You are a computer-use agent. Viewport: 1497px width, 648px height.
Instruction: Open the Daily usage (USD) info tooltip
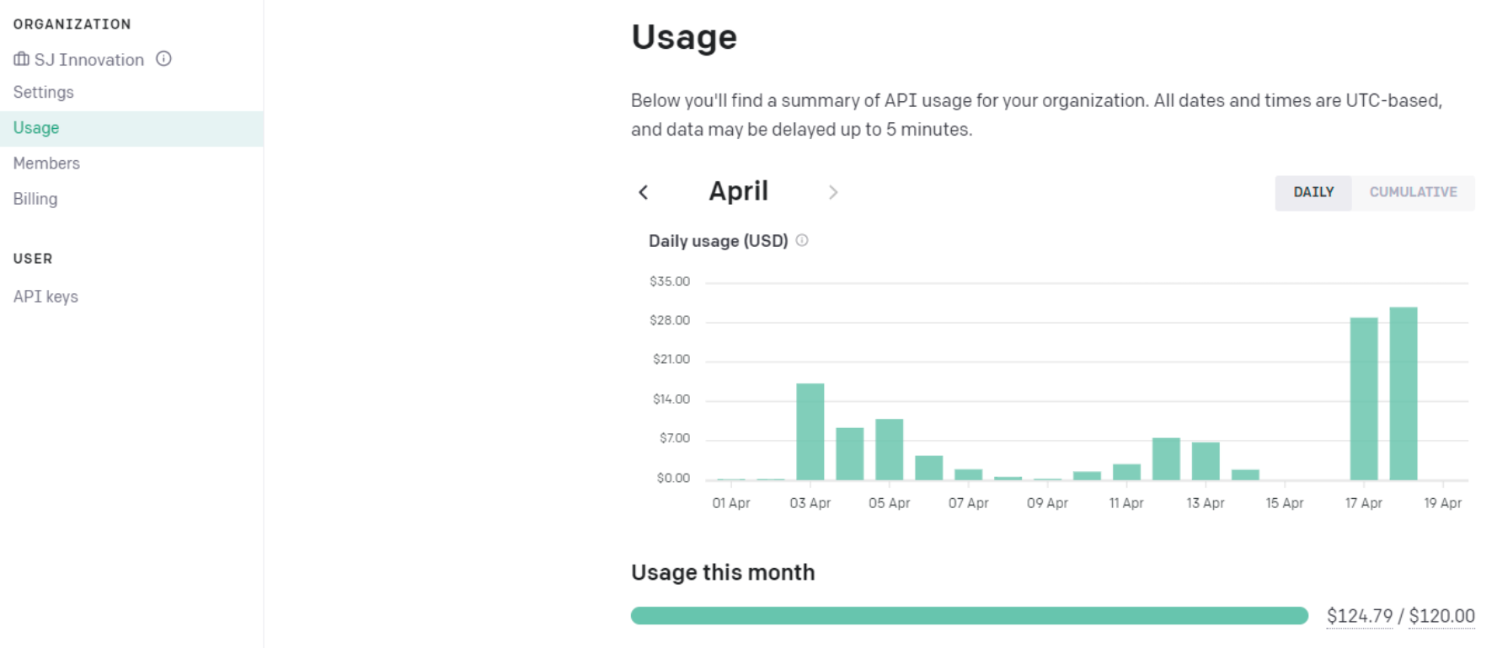coord(801,240)
